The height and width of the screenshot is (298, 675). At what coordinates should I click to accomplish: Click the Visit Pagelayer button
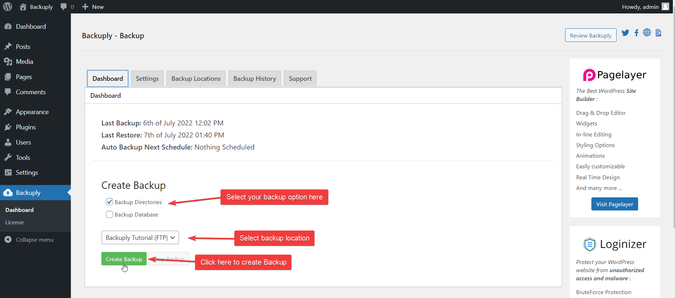point(614,204)
